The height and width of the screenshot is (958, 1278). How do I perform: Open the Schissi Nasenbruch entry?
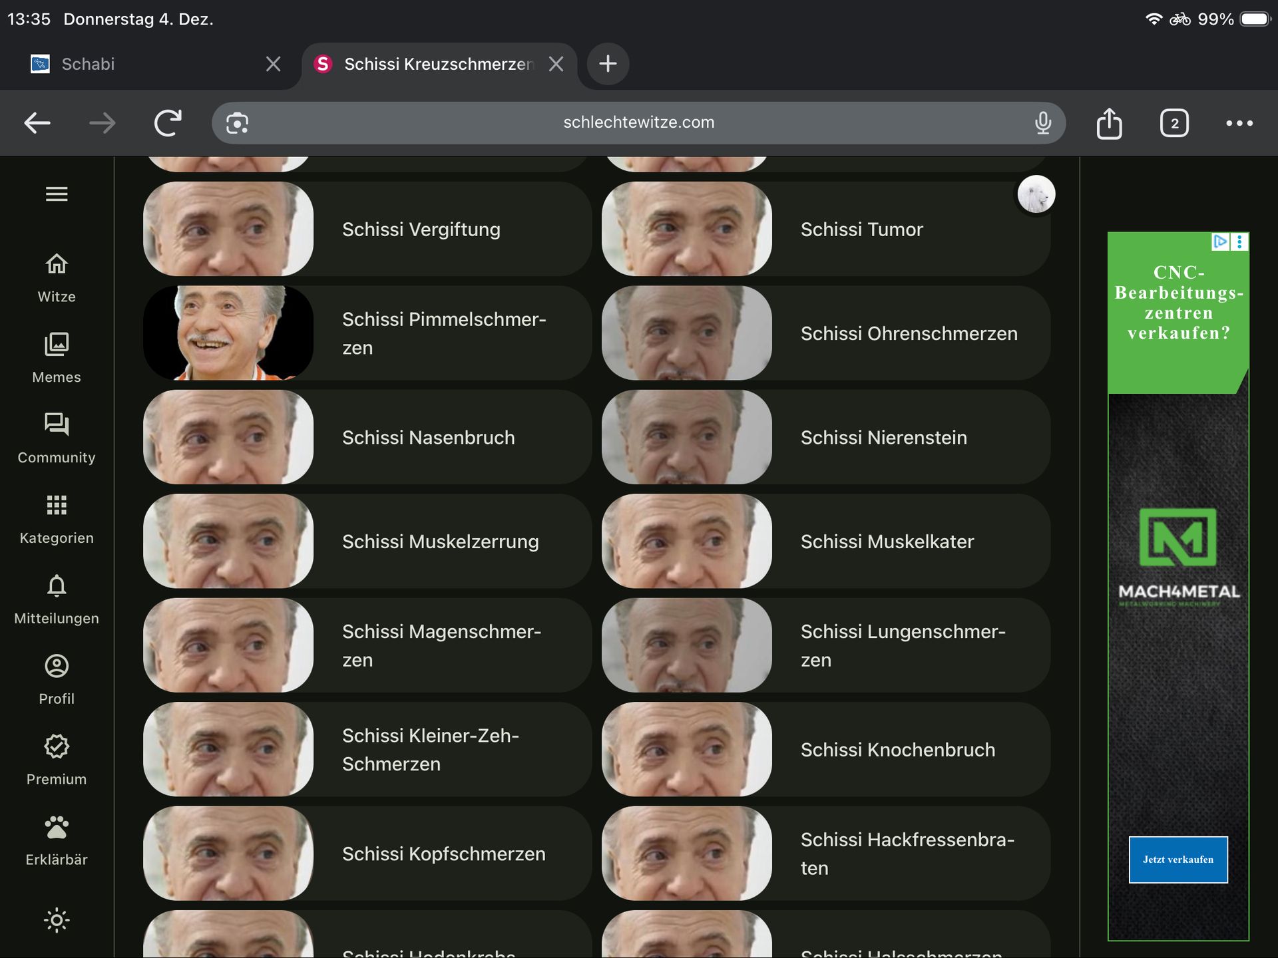point(428,438)
